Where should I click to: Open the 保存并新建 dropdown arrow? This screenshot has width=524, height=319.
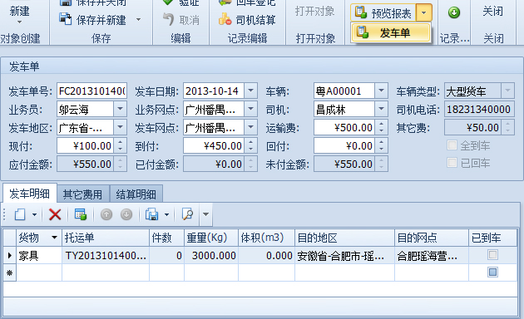click(138, 20)
